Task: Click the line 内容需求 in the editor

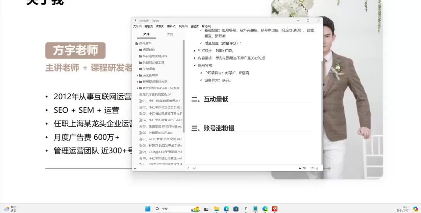Action: tap(231, 58)
